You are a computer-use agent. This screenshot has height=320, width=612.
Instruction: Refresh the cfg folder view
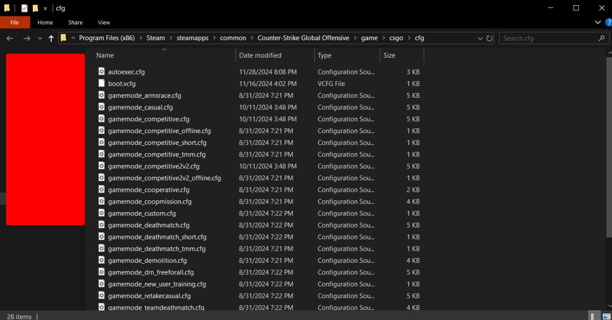point(489,38)
